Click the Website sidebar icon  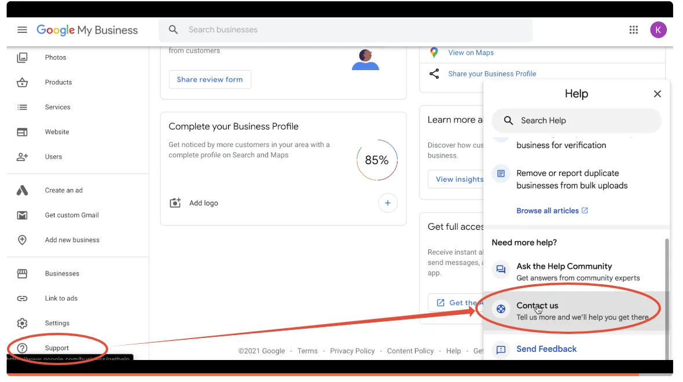tap(22, 132)
